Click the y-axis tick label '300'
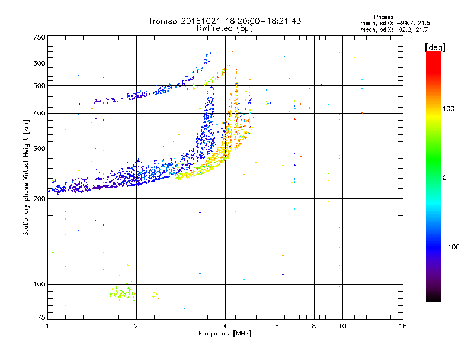 click(39, 149)
